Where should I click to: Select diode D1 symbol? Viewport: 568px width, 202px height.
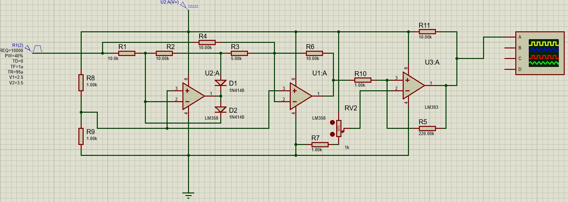pos(221,83)
